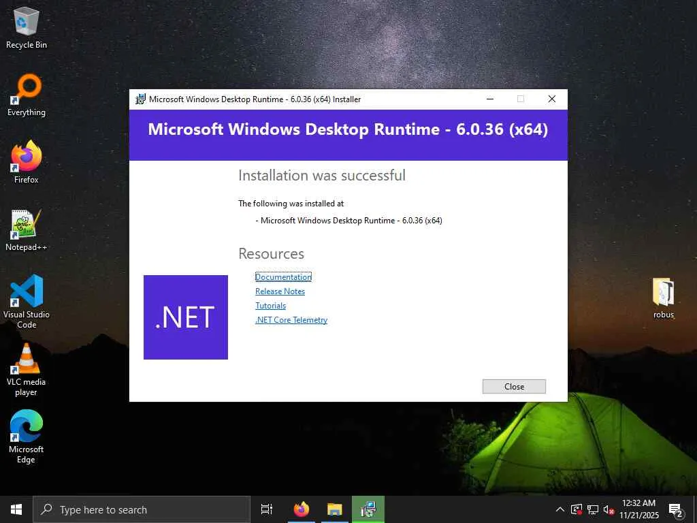Open File Explorer from the taskbar
The image size is (697, 523).
(x=335, y=509)
